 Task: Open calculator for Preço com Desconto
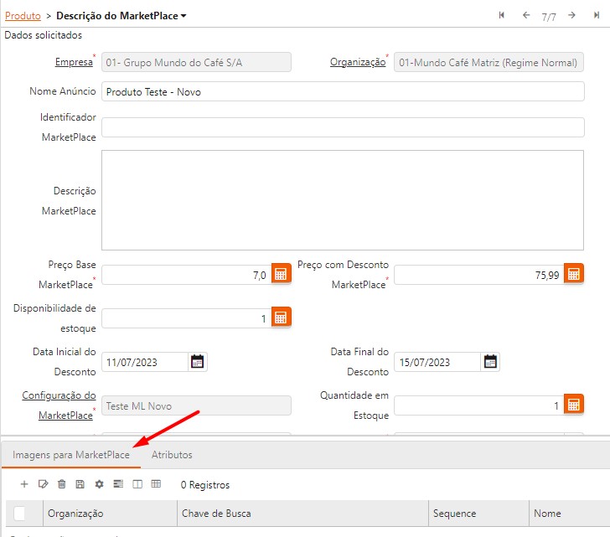coord(574,275)
